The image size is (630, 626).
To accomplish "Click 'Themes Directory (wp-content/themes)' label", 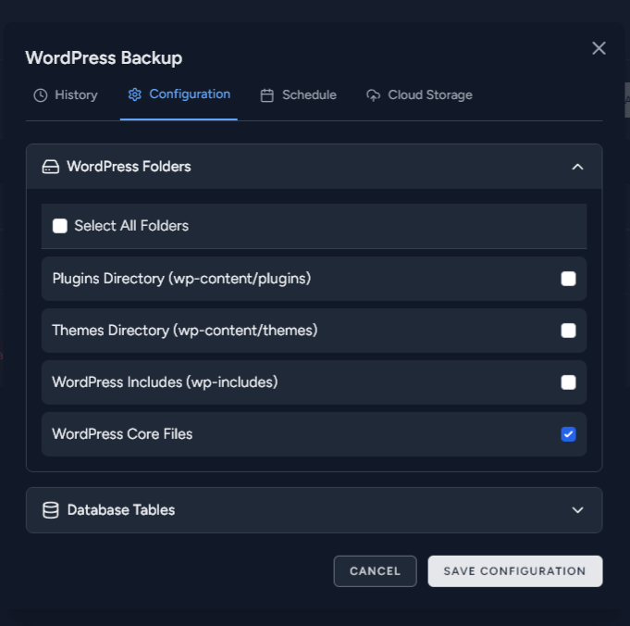I will 185,331.
